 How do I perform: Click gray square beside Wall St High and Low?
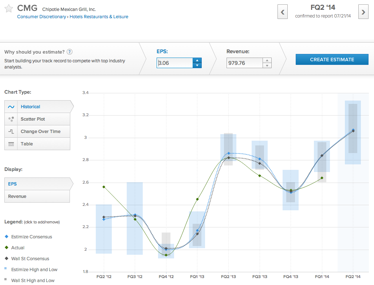[5, 279]
